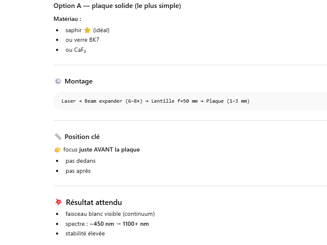The width and height of the screenshot is (327, 245).
Task: Click the Option A plaque solide heading
Action: (117, 6)
